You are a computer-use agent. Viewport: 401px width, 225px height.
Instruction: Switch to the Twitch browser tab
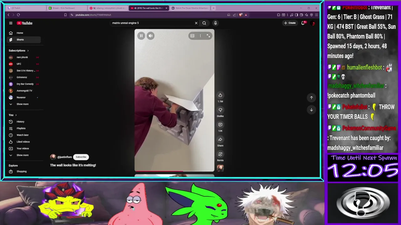point(25,8)
